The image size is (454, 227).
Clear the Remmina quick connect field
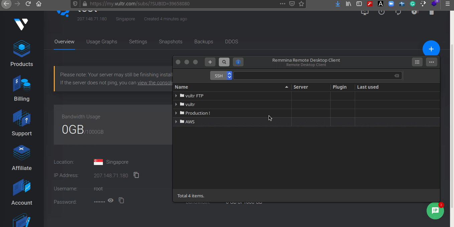(397, 76)
